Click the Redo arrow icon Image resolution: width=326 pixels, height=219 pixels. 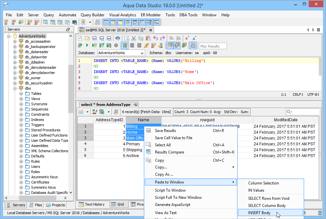click(163, 38)
